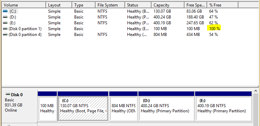Sort by the Capacity column header
This screenshot has height=126, width=260.
point(168,5)
